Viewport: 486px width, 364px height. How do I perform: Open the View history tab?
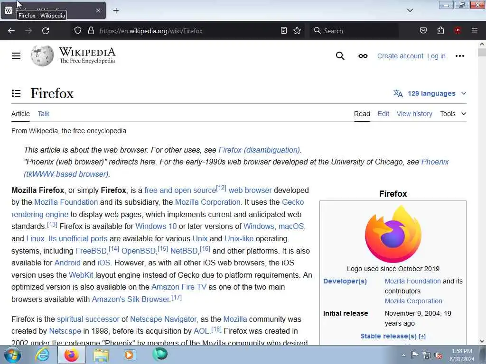pos(414,114)
